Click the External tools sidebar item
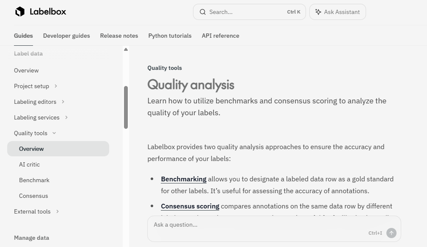The height and width of the screenshot is (247, 427). (33, 211)
